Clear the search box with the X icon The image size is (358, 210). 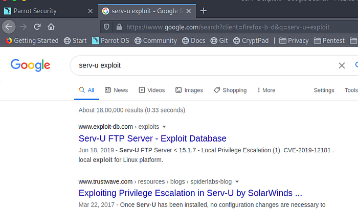click(x=342, y=65)
